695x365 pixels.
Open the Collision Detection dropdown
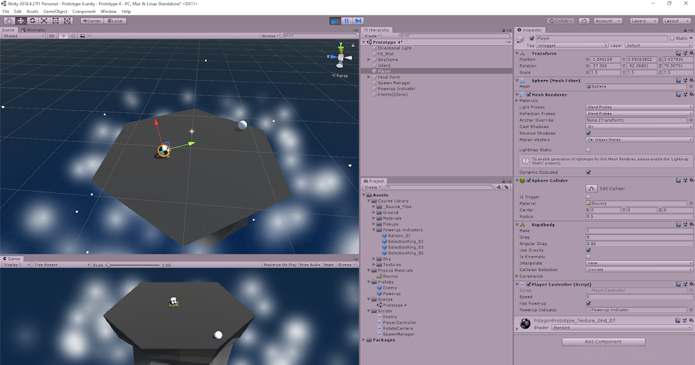tap(637, 269)
